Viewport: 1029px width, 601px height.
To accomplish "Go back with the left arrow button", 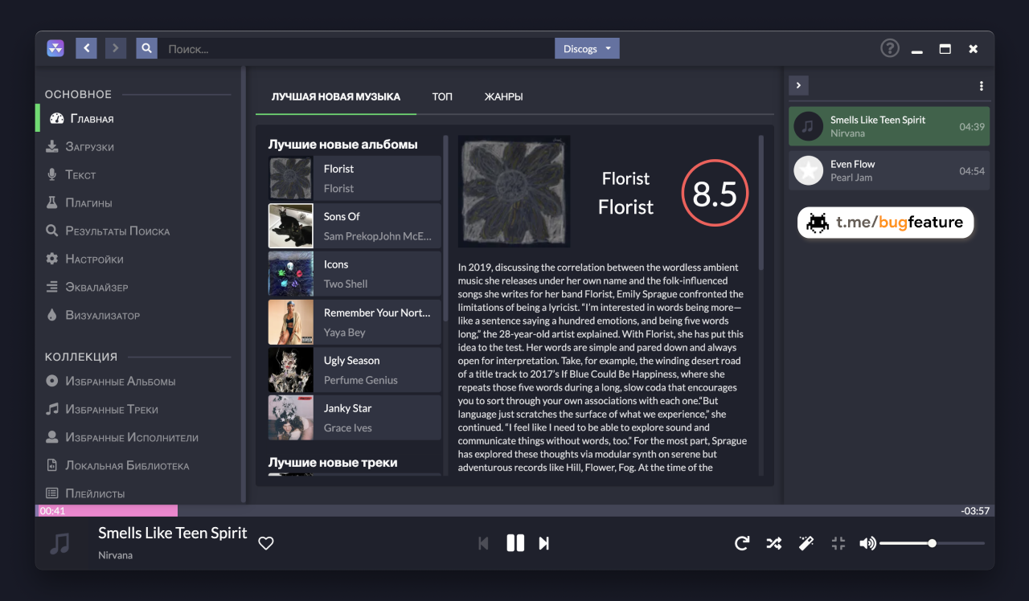I will (x=86, y=48).
